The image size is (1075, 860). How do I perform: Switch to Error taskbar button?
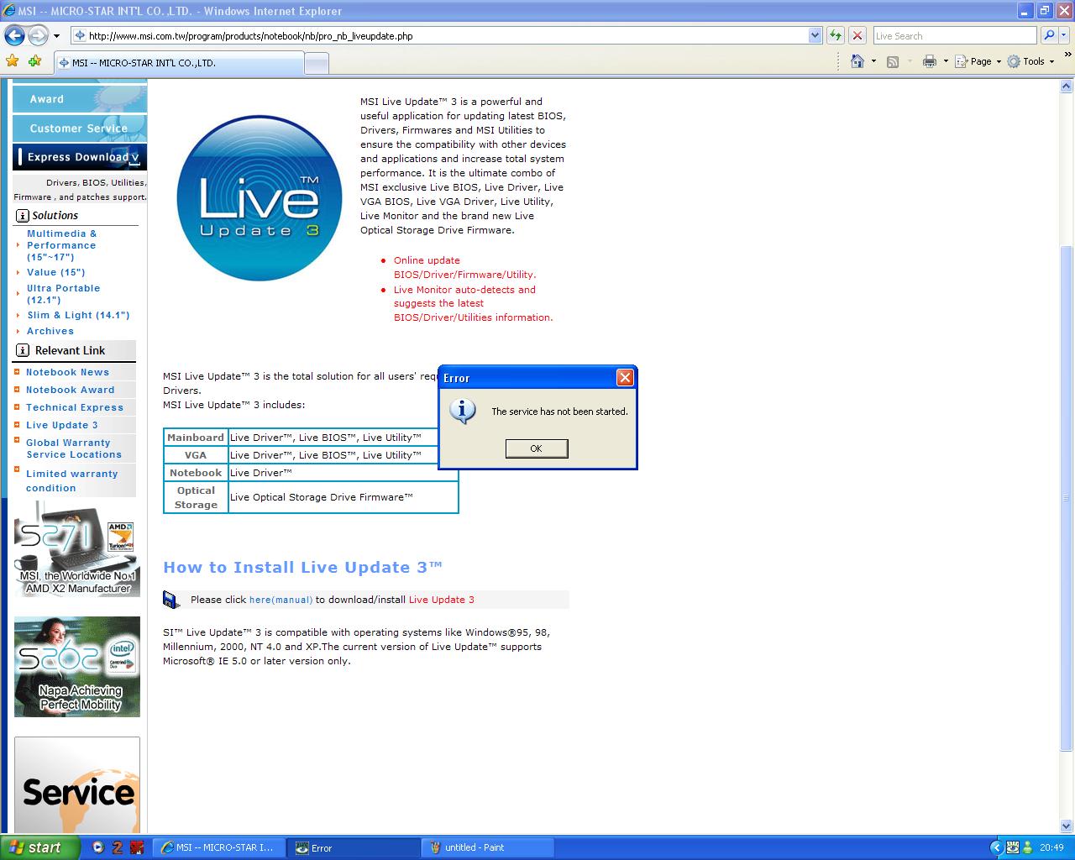[x=353, y=847]
